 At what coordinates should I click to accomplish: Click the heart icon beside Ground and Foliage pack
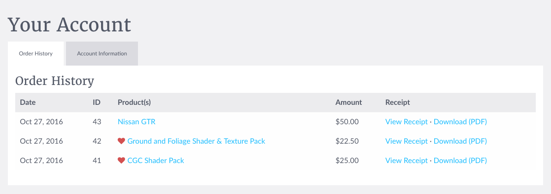tap(121, 141)
